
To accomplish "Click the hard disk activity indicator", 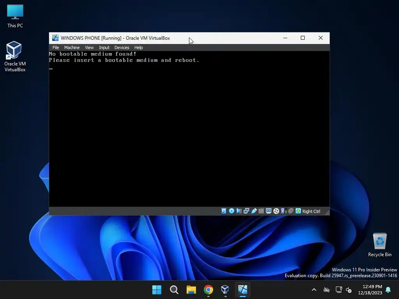I will pyautogui.click(x=224, y=211).
